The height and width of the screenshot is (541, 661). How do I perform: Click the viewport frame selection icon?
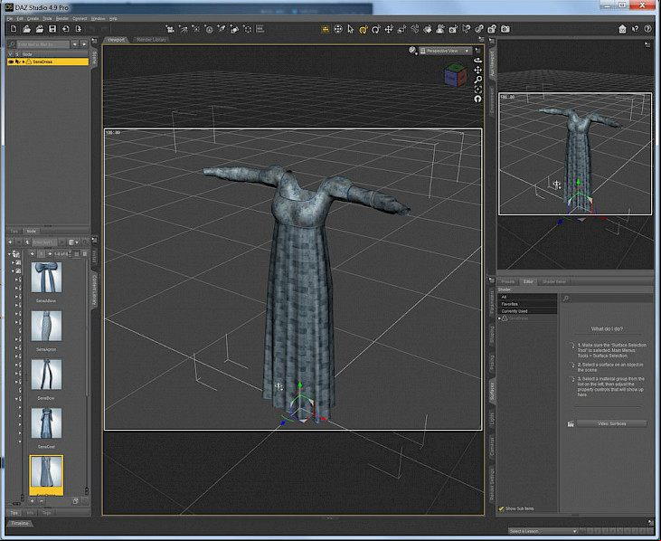click(477, 90)
